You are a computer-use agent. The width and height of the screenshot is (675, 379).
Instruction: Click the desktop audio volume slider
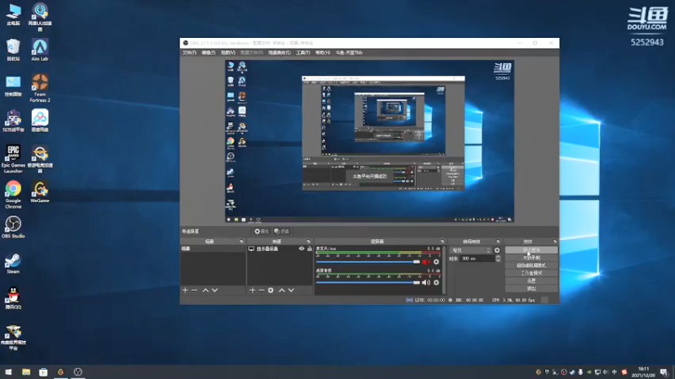coord(368,283)
